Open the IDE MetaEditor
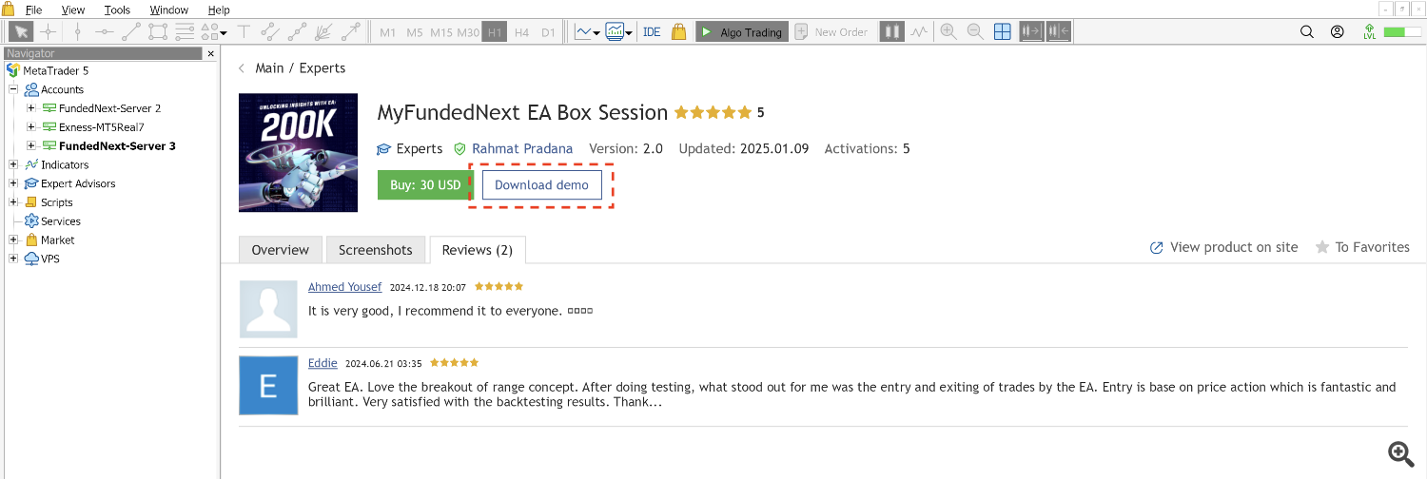Screen dimensions: 1427x479 [x=652, y=32]
